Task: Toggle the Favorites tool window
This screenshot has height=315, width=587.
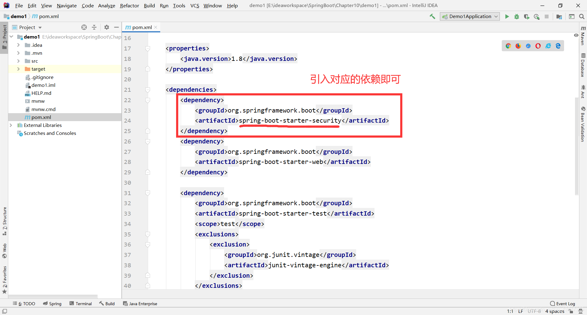Action: click(x=4, y=280)
